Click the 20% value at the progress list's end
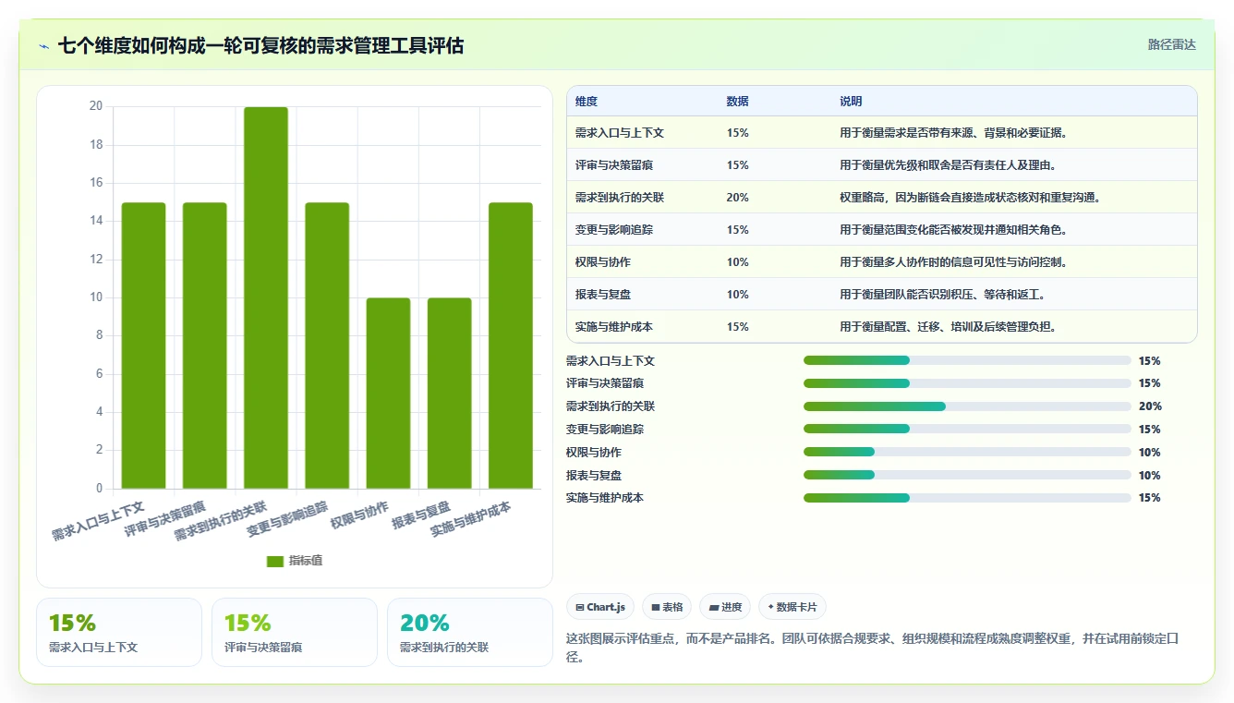 pos(1150,406)
